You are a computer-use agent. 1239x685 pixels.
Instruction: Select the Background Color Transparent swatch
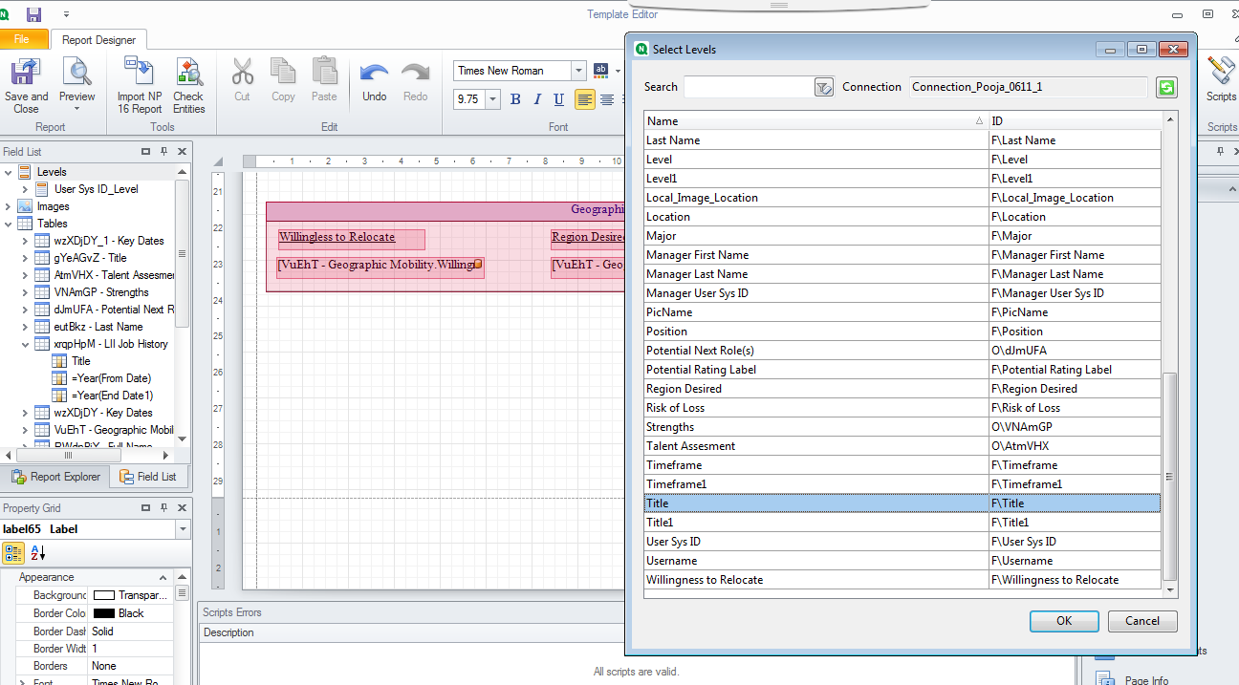coord(103,595)
